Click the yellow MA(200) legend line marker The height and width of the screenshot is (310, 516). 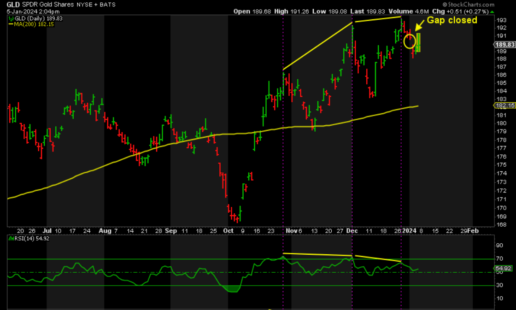[x=11, y=24]
